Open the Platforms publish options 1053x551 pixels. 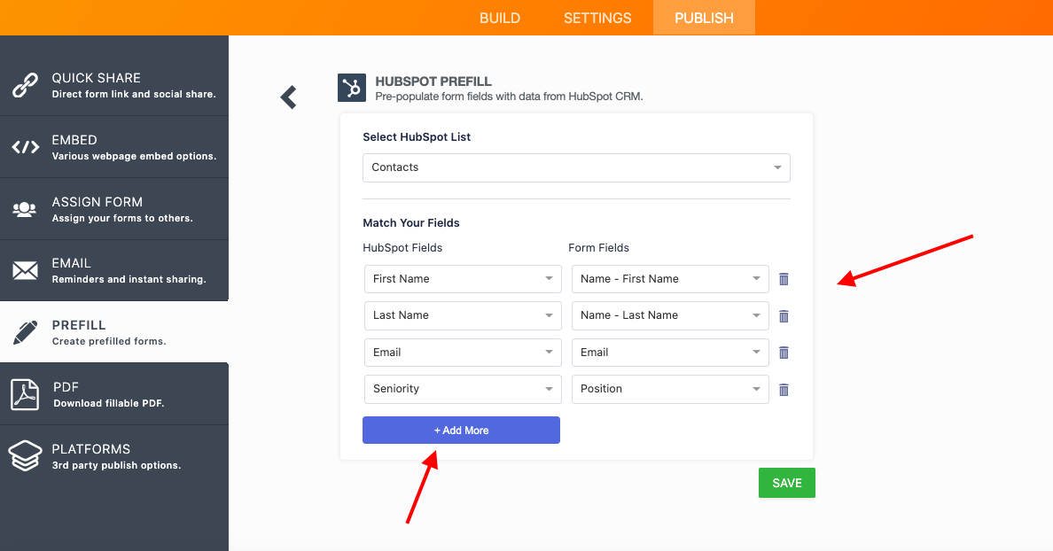click(114, 456)
